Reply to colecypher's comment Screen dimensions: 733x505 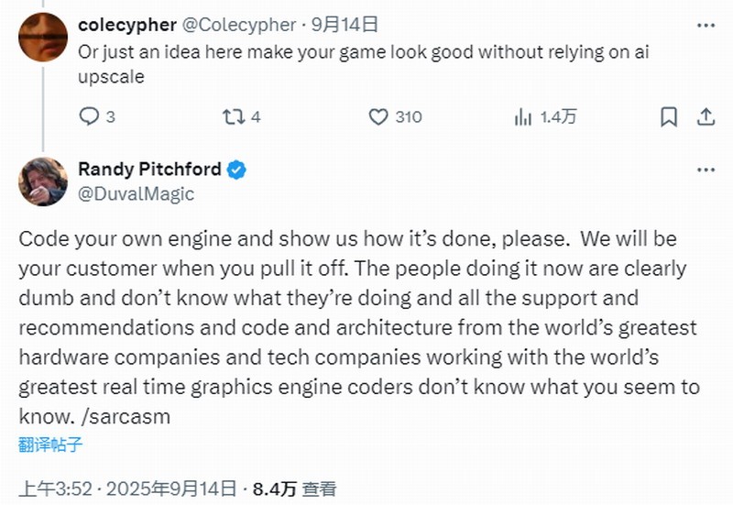pyautogui.click(x=90, y=116)
